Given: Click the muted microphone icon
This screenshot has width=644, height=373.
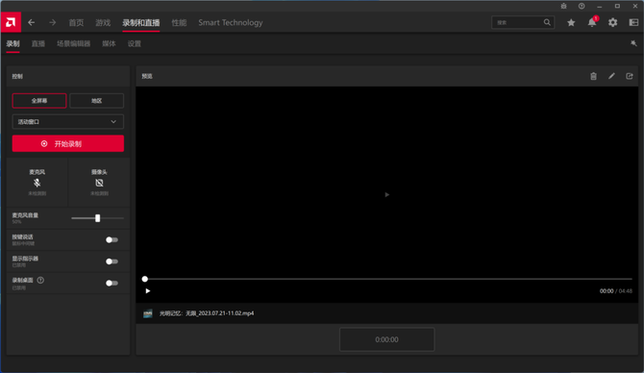Looking at the screenshot, I should (x=37, y=183).
